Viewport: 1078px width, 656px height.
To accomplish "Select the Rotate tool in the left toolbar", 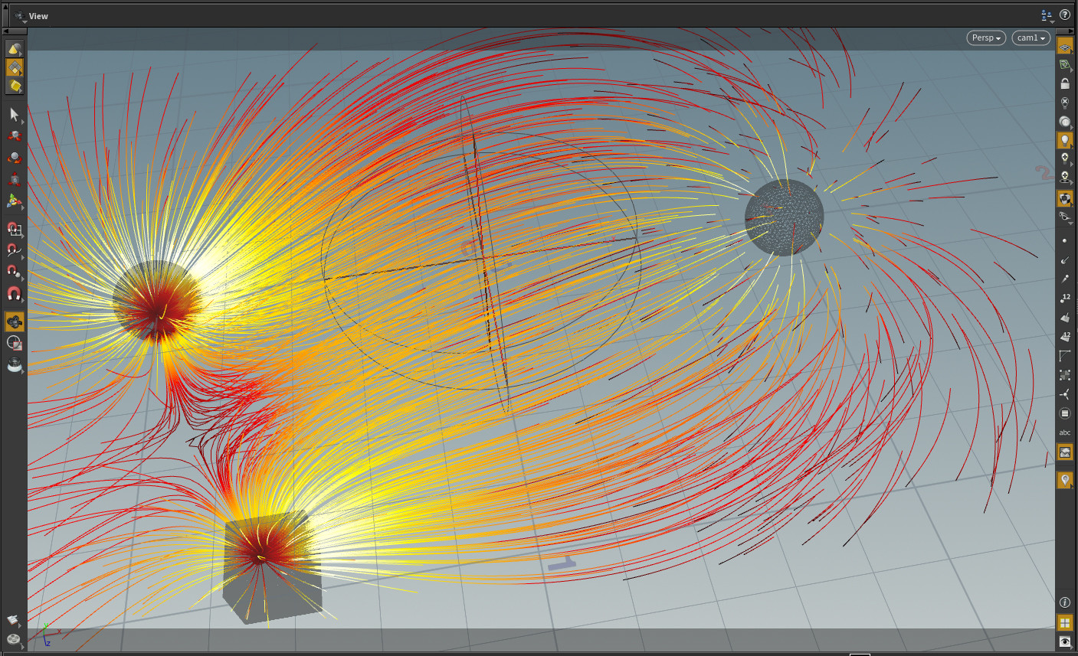I will pyautogui.click(x=15, y=158).
